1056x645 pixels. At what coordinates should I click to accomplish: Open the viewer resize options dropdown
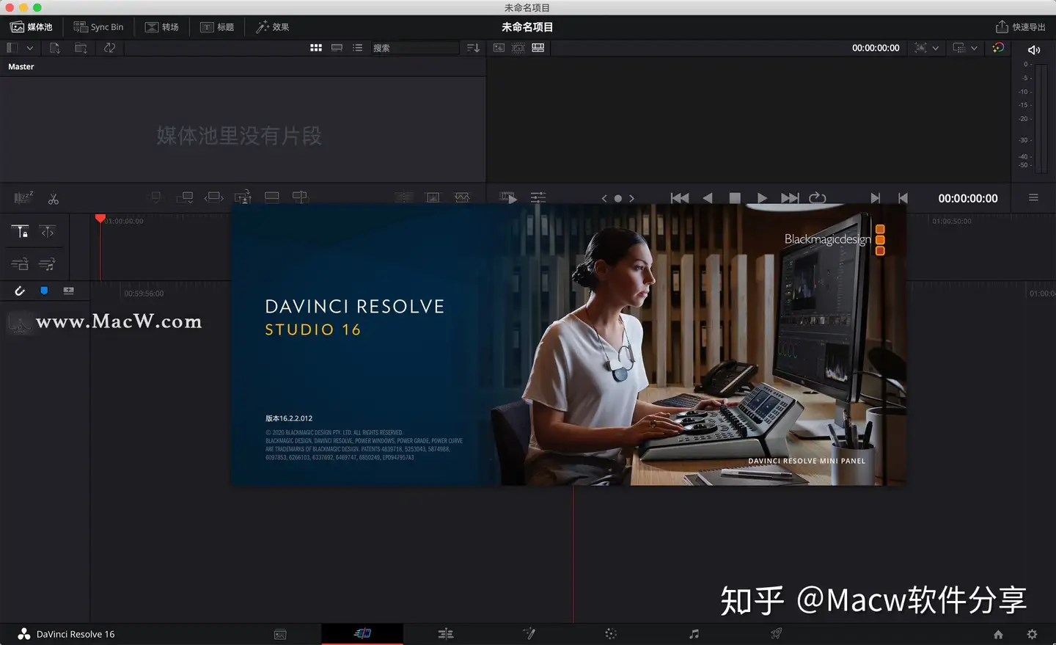point(927,48)
